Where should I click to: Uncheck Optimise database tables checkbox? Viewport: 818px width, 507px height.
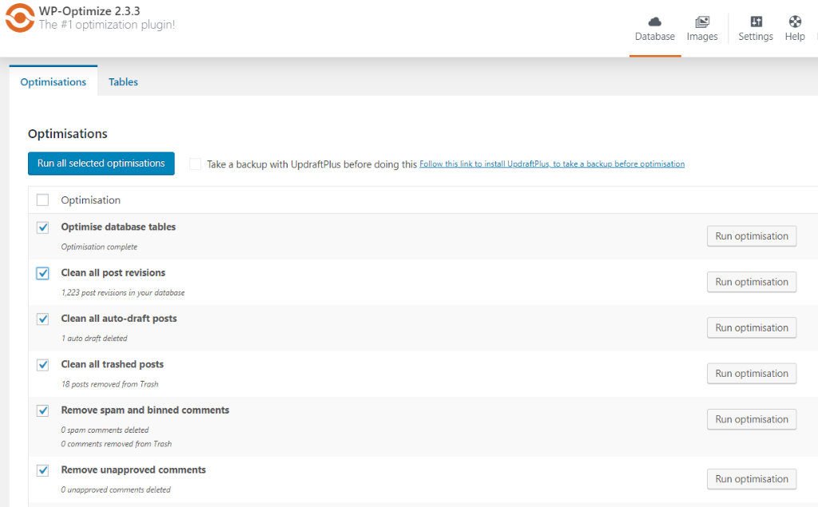[43, 228]
